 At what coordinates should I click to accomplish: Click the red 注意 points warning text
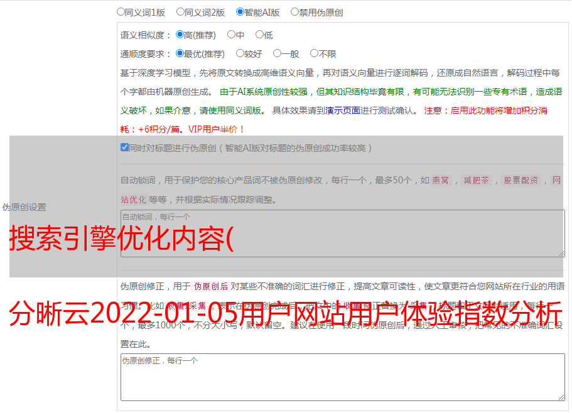pyautogui.click(x=333, y=120)
